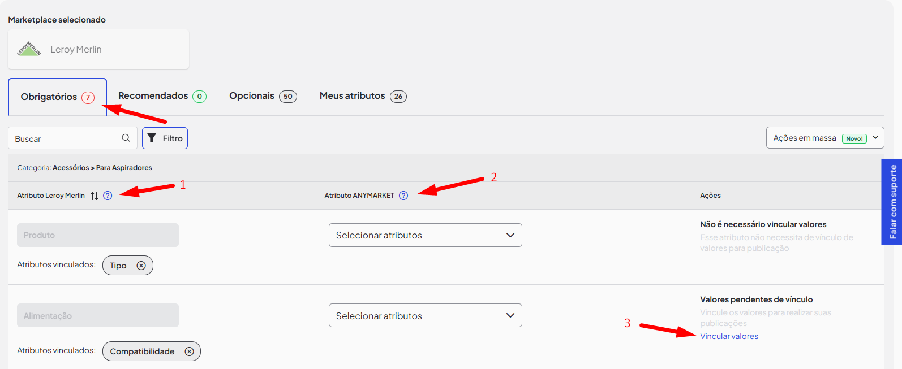
Task: Switch to the Recomendados tab
Action: [162, 96]
